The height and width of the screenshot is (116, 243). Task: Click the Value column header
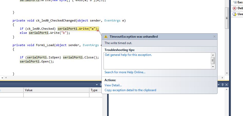[x=57, y=90]
